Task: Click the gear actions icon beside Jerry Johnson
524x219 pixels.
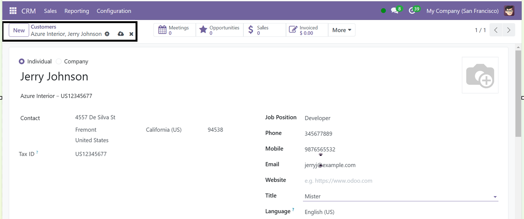Action: pos(107,34)
